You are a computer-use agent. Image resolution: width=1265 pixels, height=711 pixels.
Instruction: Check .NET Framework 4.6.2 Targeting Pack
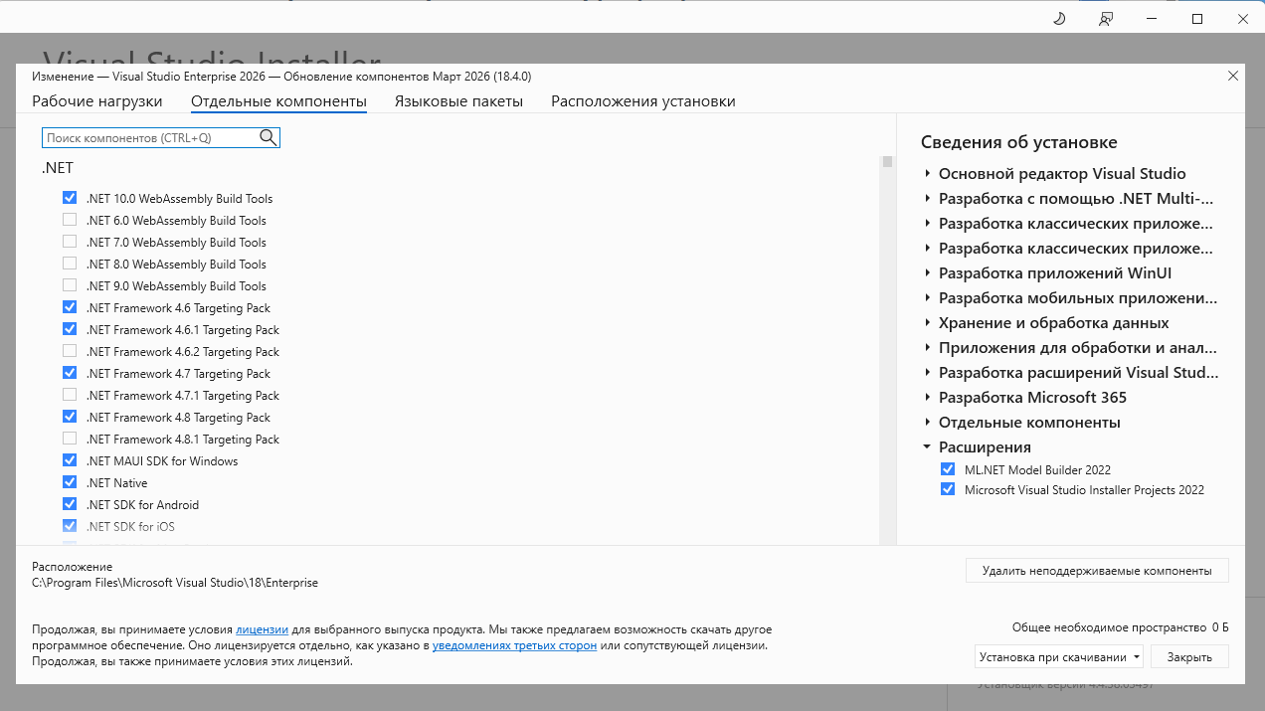tap(70, 351)
